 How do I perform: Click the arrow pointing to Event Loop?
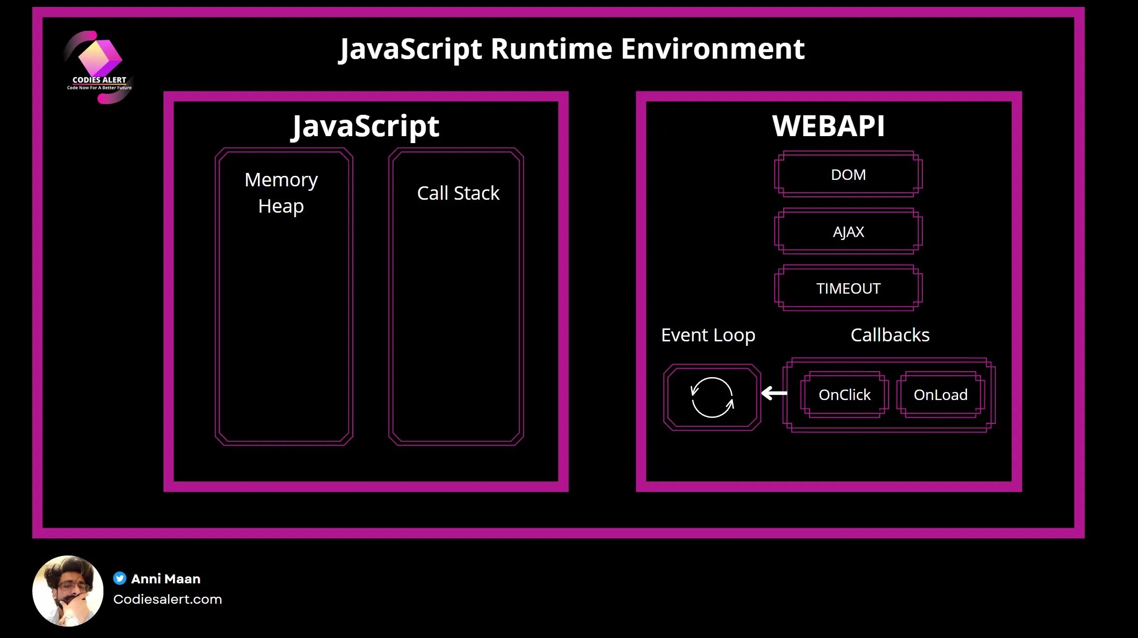tap(774, 393)
